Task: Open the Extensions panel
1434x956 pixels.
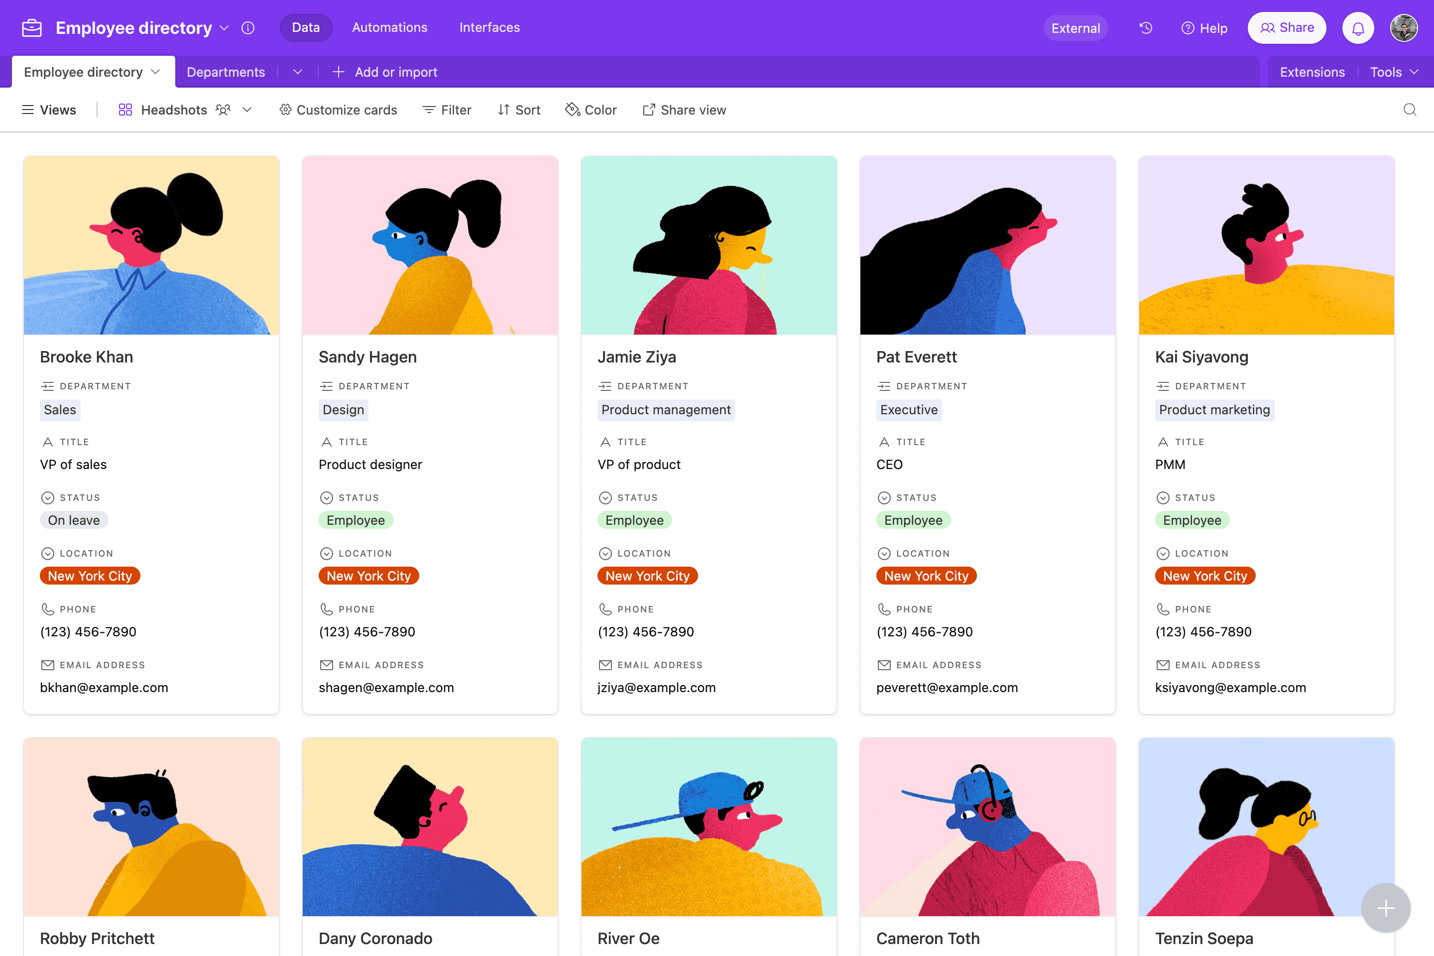Action: point(1312,72)
